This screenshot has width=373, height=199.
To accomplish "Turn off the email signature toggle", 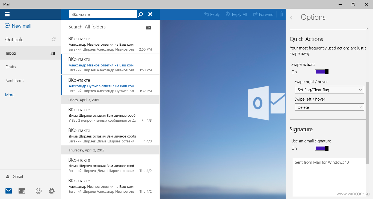I will pos(322,148).
